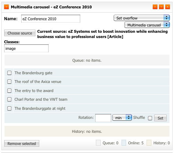This screenshot has width=174, height=153.
Task: Move block up with the orange up arrow
Action: [155, 7]
